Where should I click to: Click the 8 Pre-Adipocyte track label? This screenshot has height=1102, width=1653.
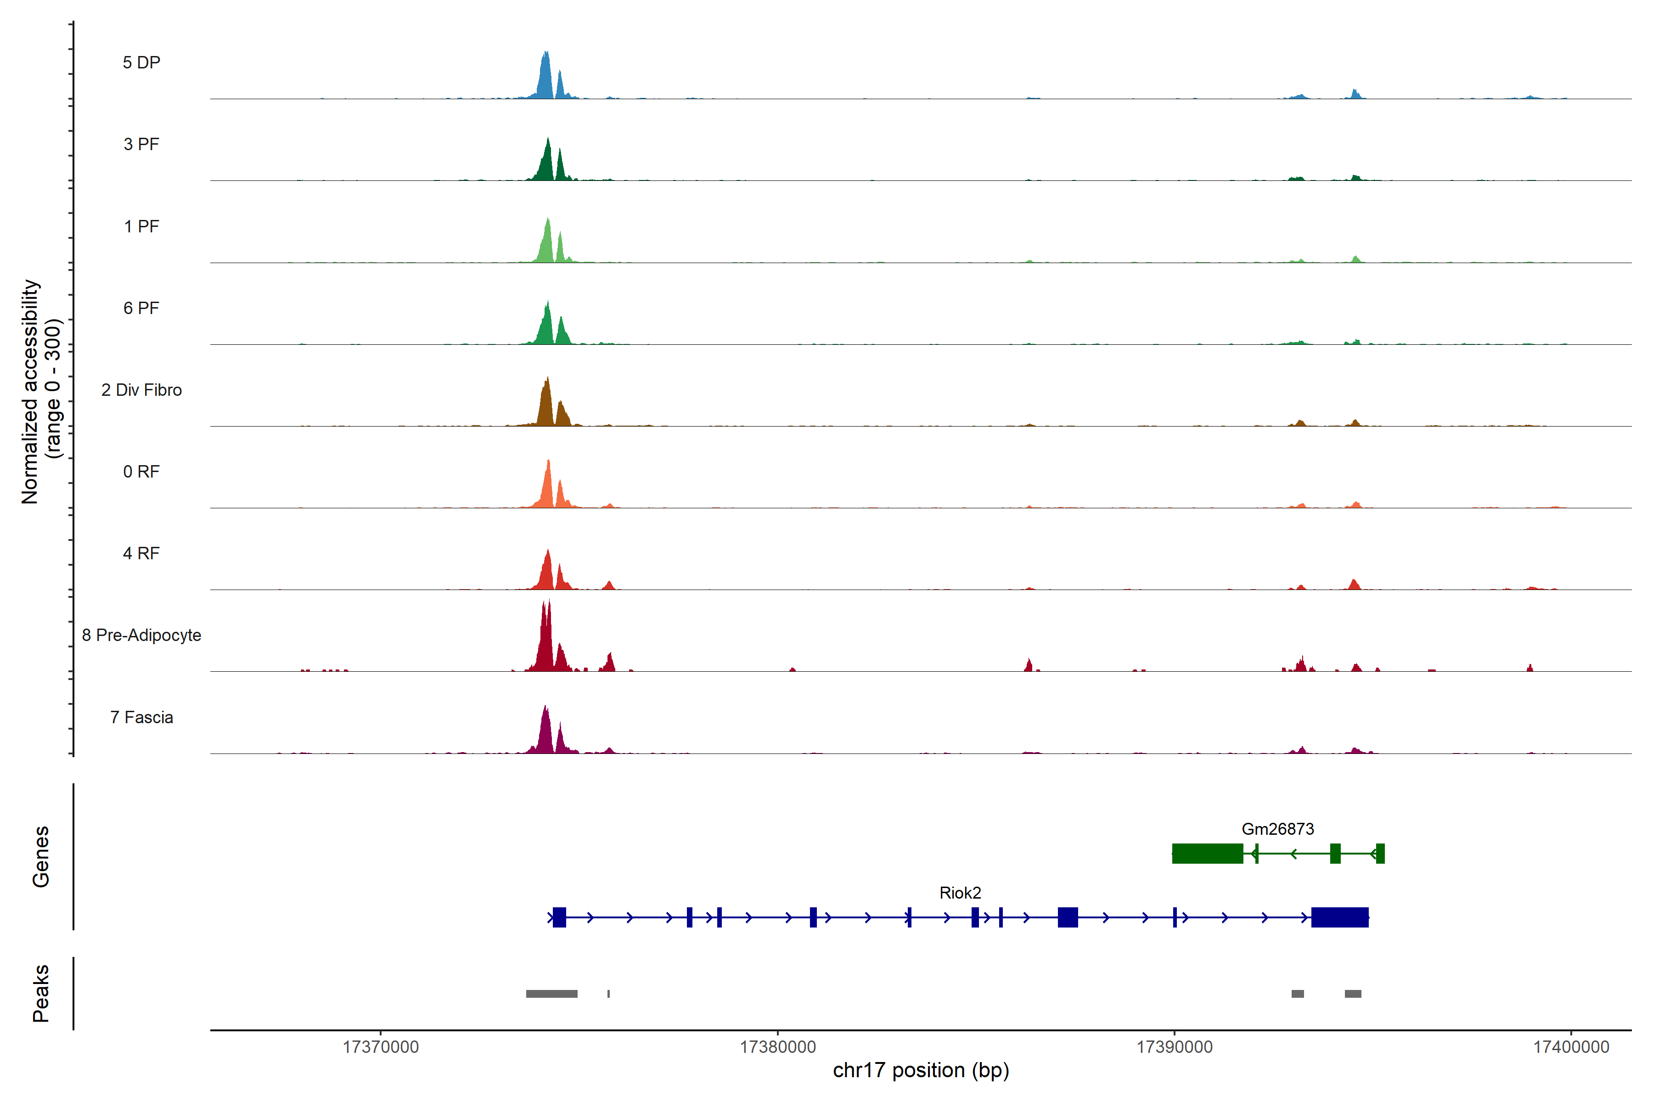pos(141,635)
